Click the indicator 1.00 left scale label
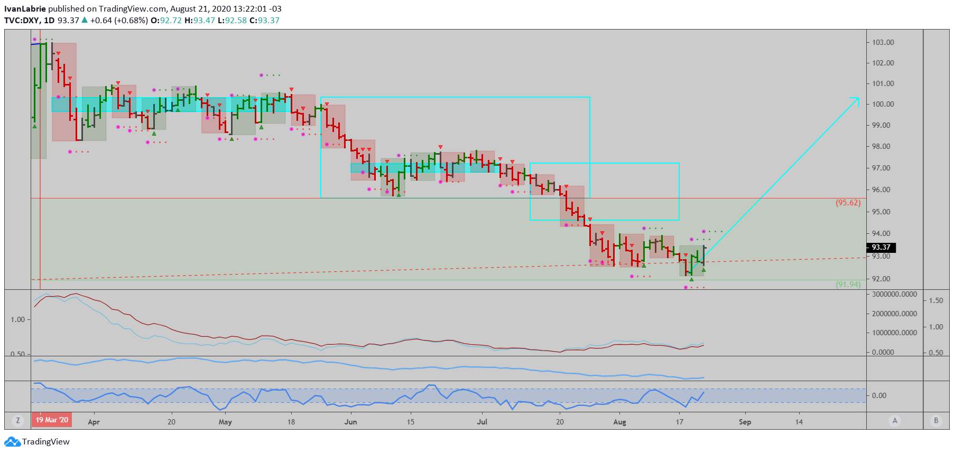The height and width of the screenshot is (454, 954). tap(17, 319)
